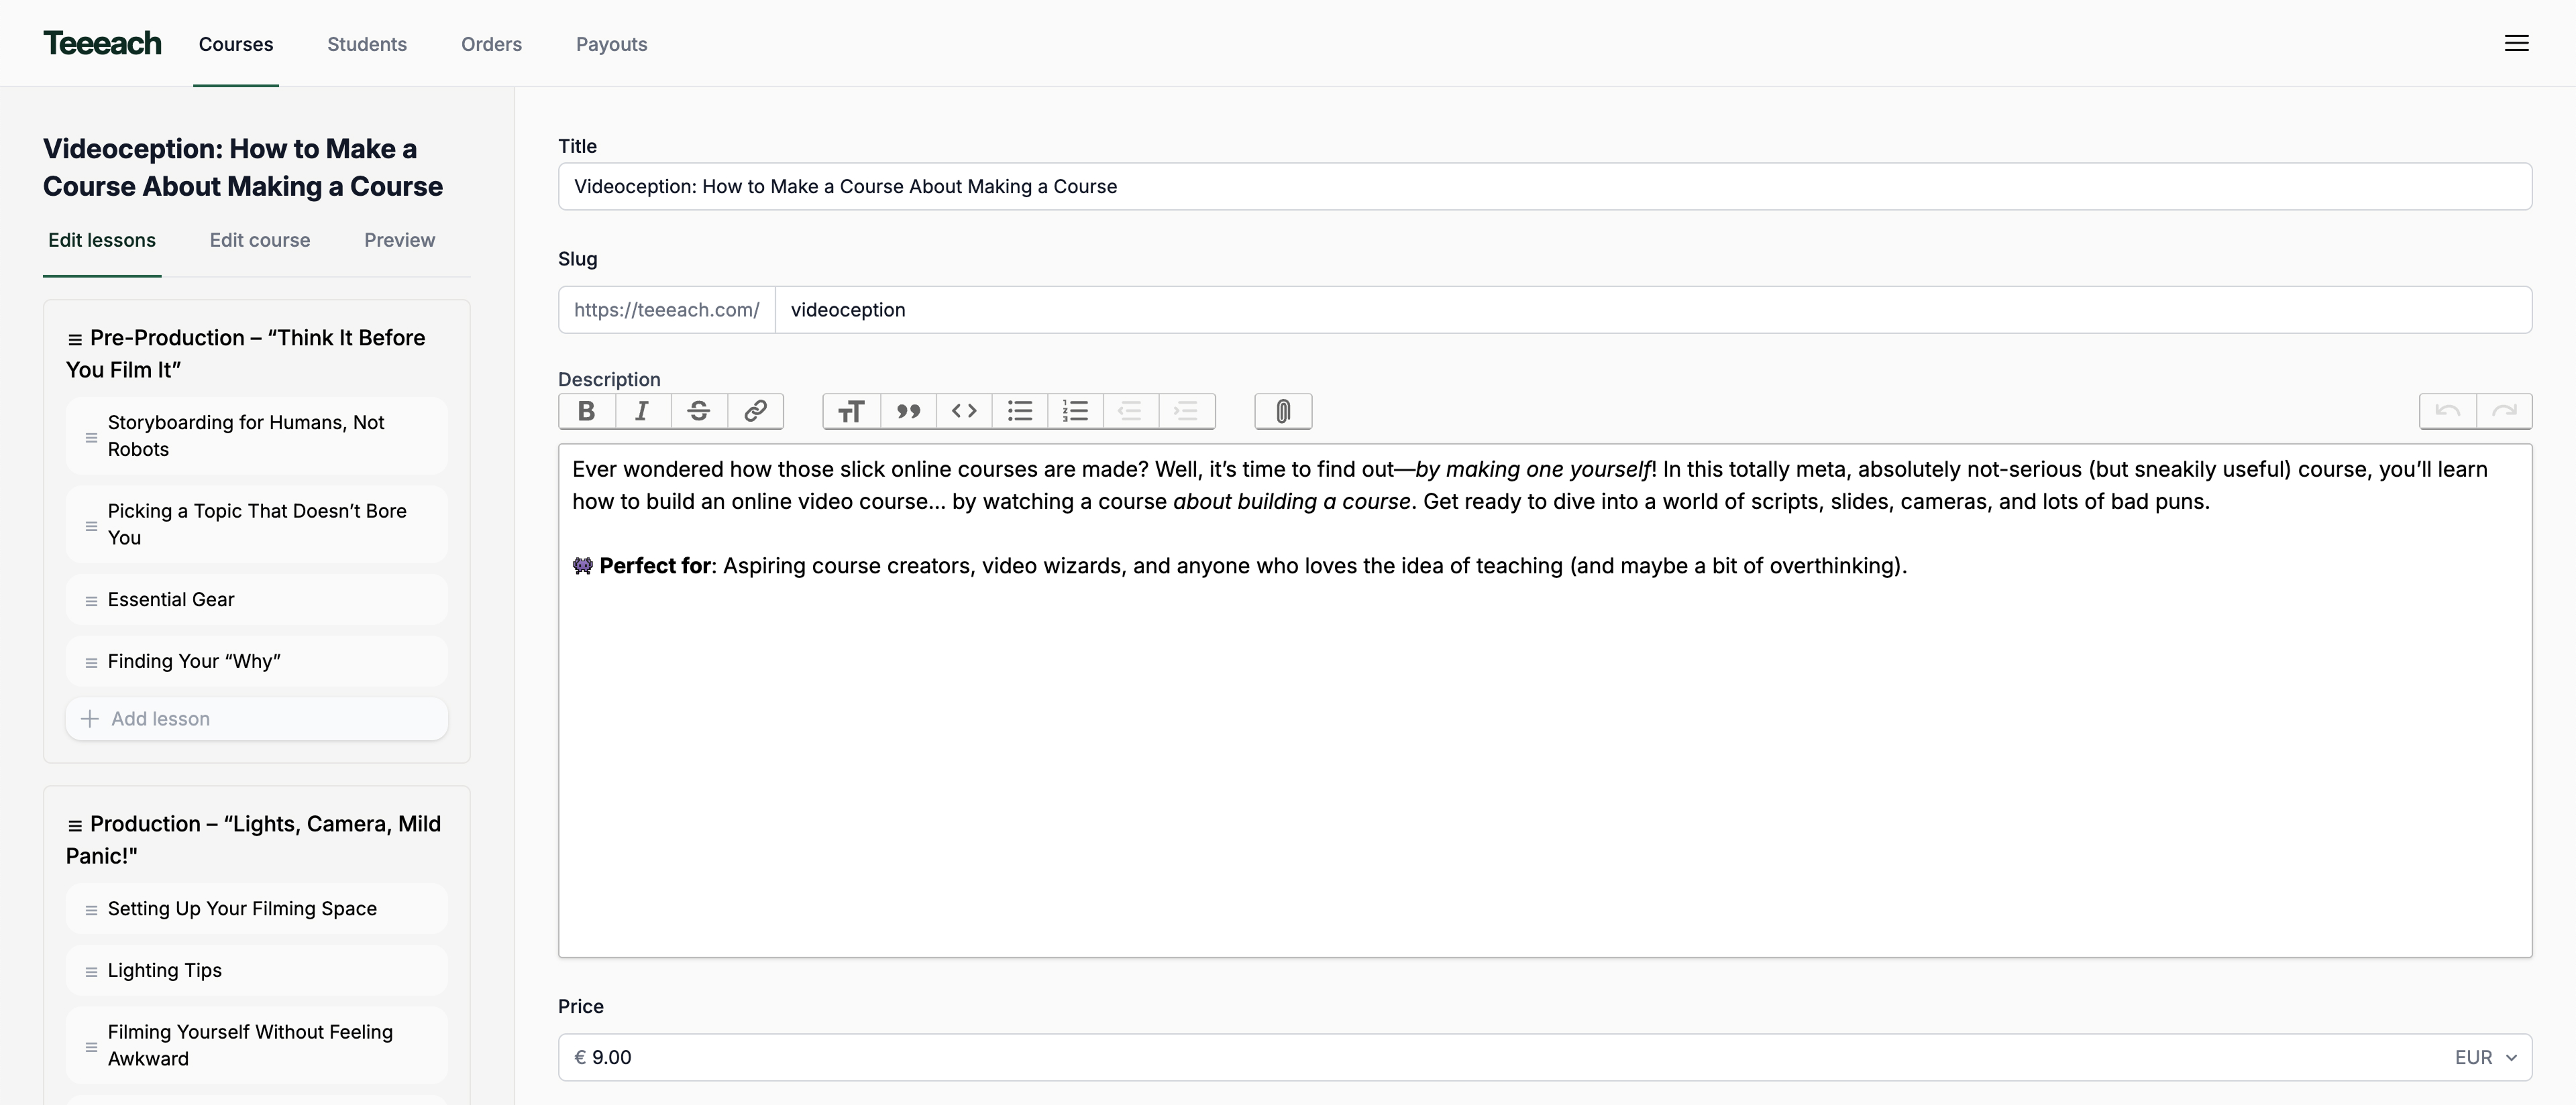Create a bulleted list
Image resolution: width=2576 pixels, height=1105 pixels.
click(x=1020, y=410)
